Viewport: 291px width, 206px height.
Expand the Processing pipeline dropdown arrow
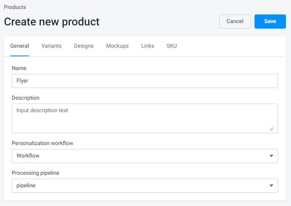(x=271, y=186)
